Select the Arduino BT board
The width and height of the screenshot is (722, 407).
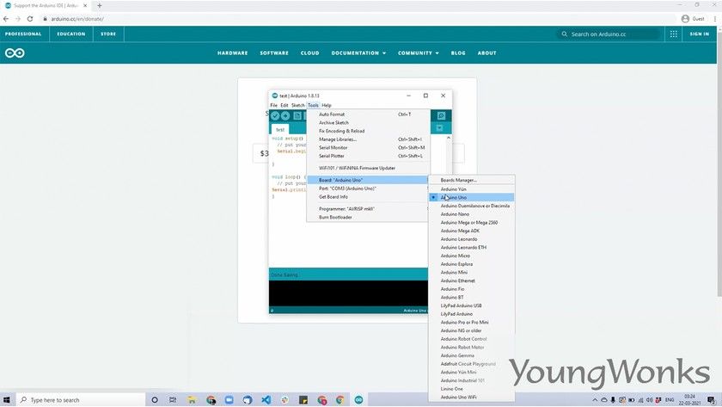click(472, 298)
